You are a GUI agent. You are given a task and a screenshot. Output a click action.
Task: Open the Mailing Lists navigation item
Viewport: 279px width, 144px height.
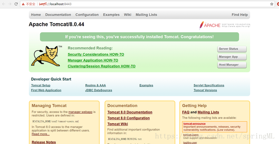[146, 15]
